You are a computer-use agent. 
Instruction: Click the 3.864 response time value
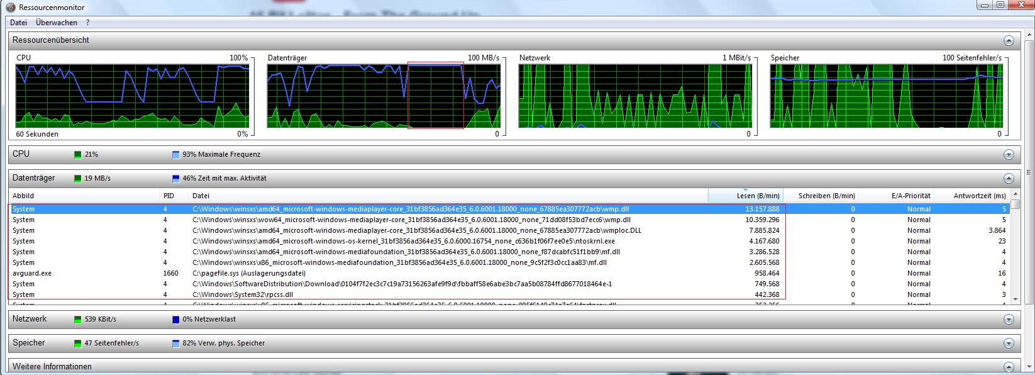pos(997,230)
